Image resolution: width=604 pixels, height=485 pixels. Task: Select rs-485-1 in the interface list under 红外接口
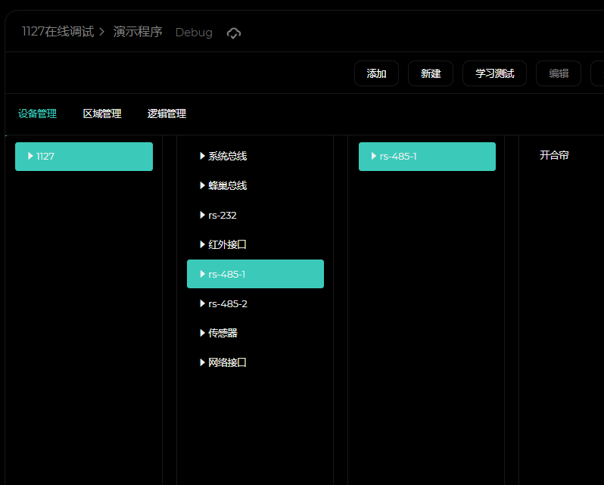click(227, 274)
